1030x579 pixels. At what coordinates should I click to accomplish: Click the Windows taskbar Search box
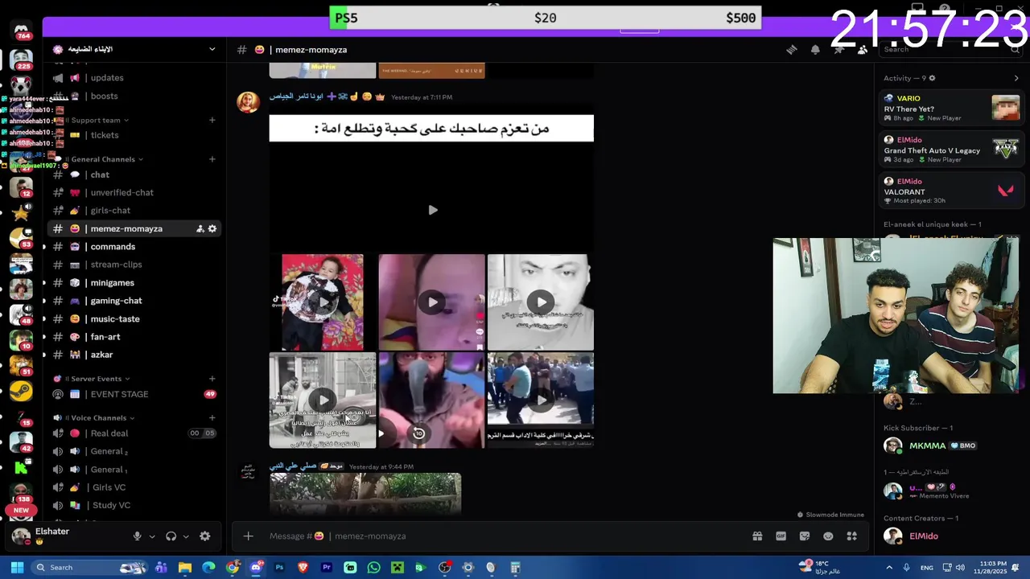[x=89, y=568]
